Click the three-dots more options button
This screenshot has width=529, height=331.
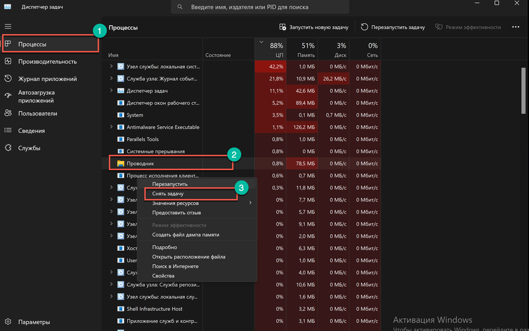pyautogui.click(x=516, y=27)
